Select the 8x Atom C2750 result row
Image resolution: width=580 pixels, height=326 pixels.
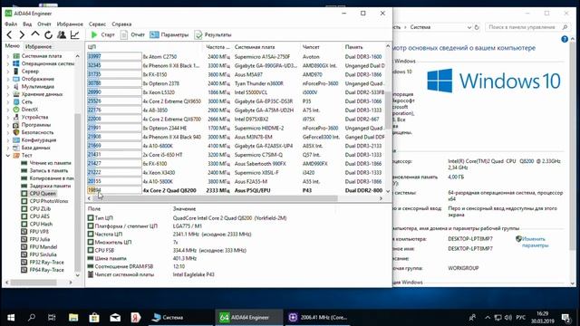[x=236, y=56]
